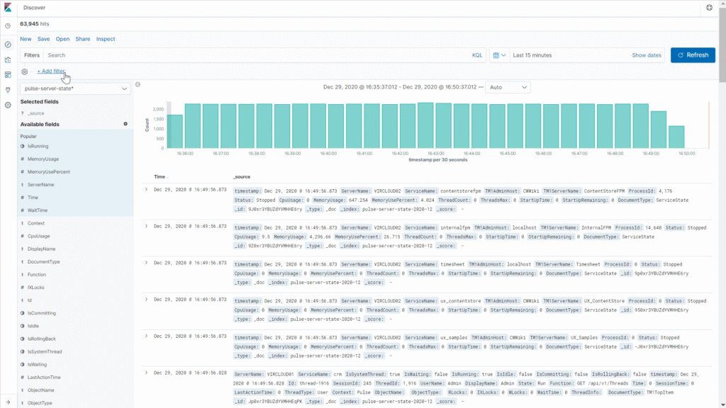Click the Show dates link

[646, 55]
